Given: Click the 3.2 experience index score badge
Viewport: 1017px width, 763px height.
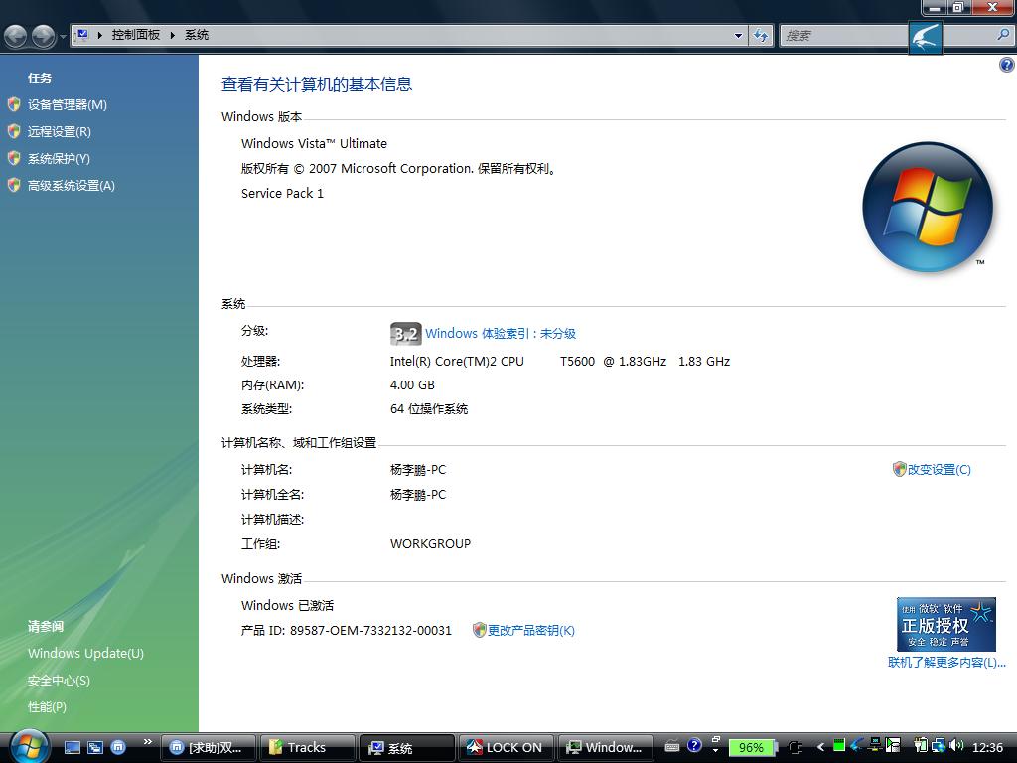Looking at the screenshot, I should pos(405,334).
